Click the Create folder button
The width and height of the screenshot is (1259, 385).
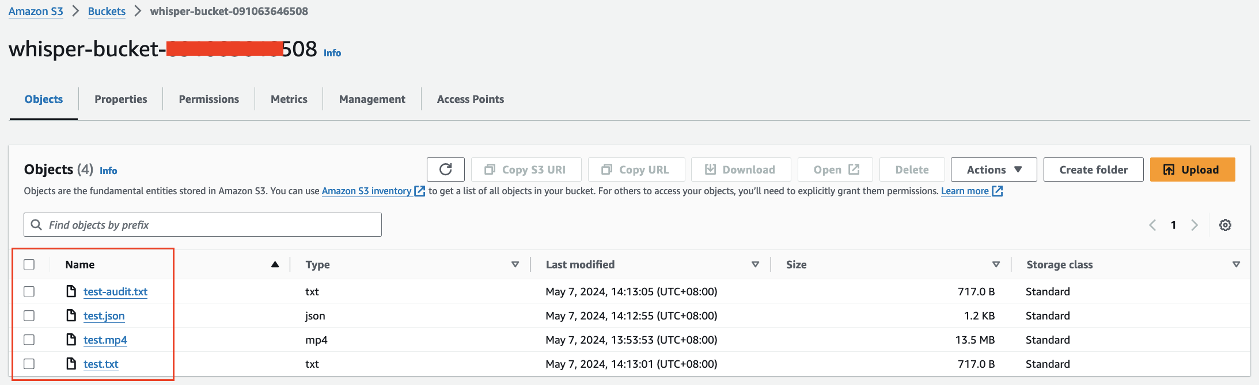[x=1093, y=170]
